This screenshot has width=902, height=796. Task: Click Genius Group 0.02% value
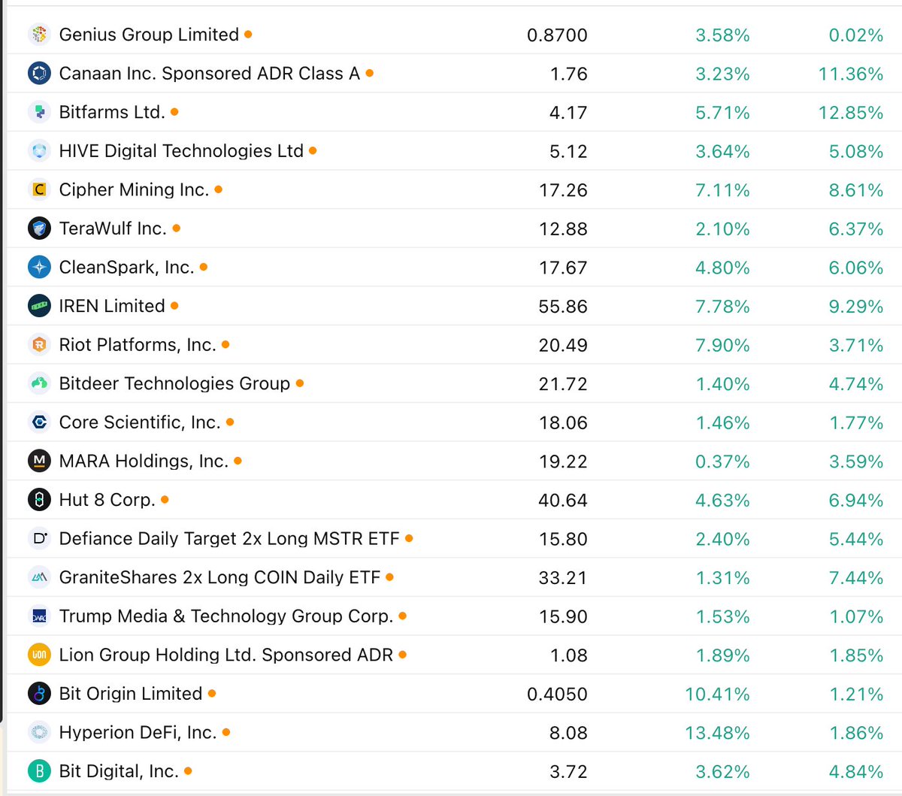coord(856,35)
